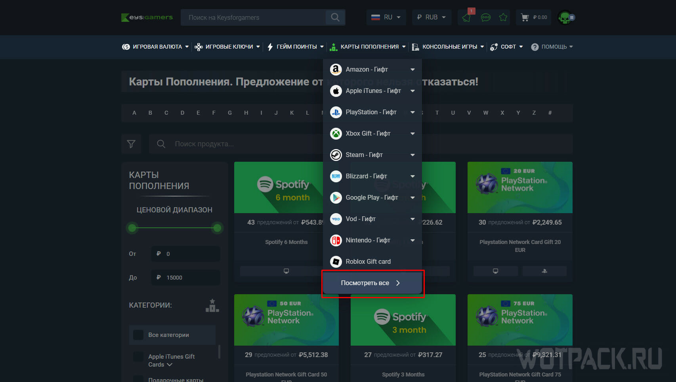Open the Игровые ключи menu
This screenshot has width=676, height=382.
tap(227, 47)
